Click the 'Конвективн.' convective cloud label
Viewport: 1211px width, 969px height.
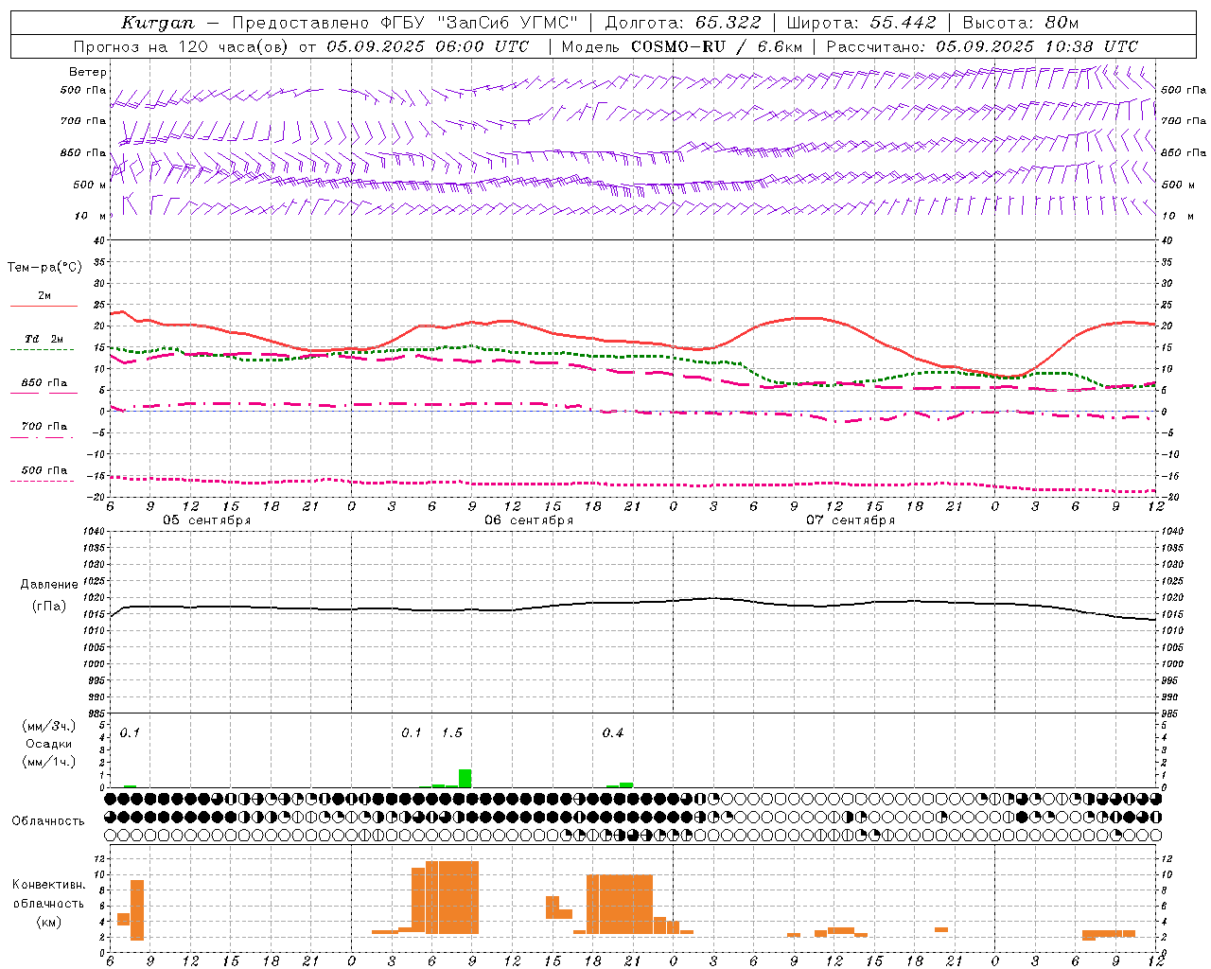tap(49, 885)
